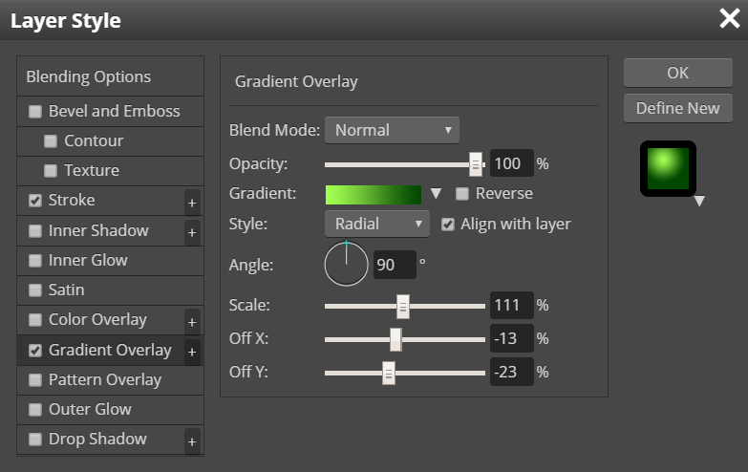
Task: Click the plus icon next to Drop Shadow
Action: tap(192, 440)
